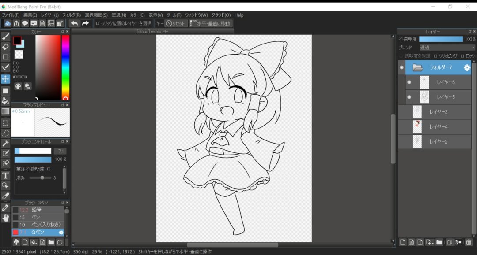The height and width of the screenshot is (255, 477).
Task: Toggle visibility of フォルダー7
Action: (401, 67)
